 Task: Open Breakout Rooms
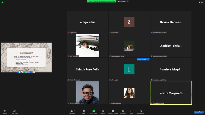tap(113, 112)
